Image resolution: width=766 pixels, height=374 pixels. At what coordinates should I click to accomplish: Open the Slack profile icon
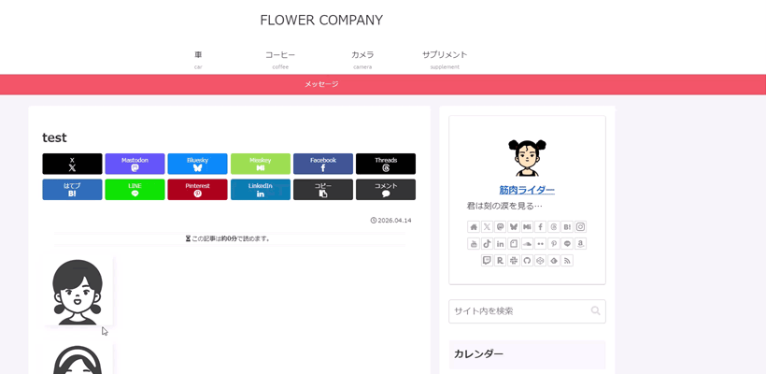click(x=514, y=261)
